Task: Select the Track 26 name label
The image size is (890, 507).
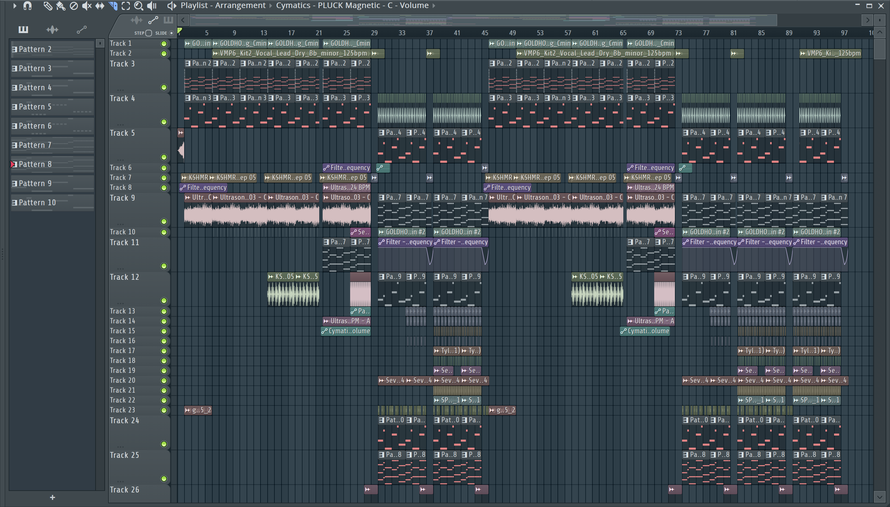Action: pyautogui.click(x=125, y=490)
